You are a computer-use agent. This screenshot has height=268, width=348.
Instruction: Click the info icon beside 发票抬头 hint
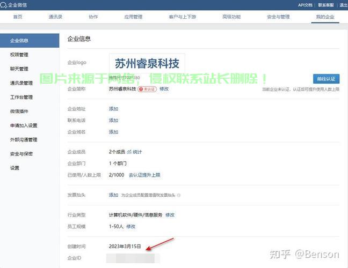point(179,195)
